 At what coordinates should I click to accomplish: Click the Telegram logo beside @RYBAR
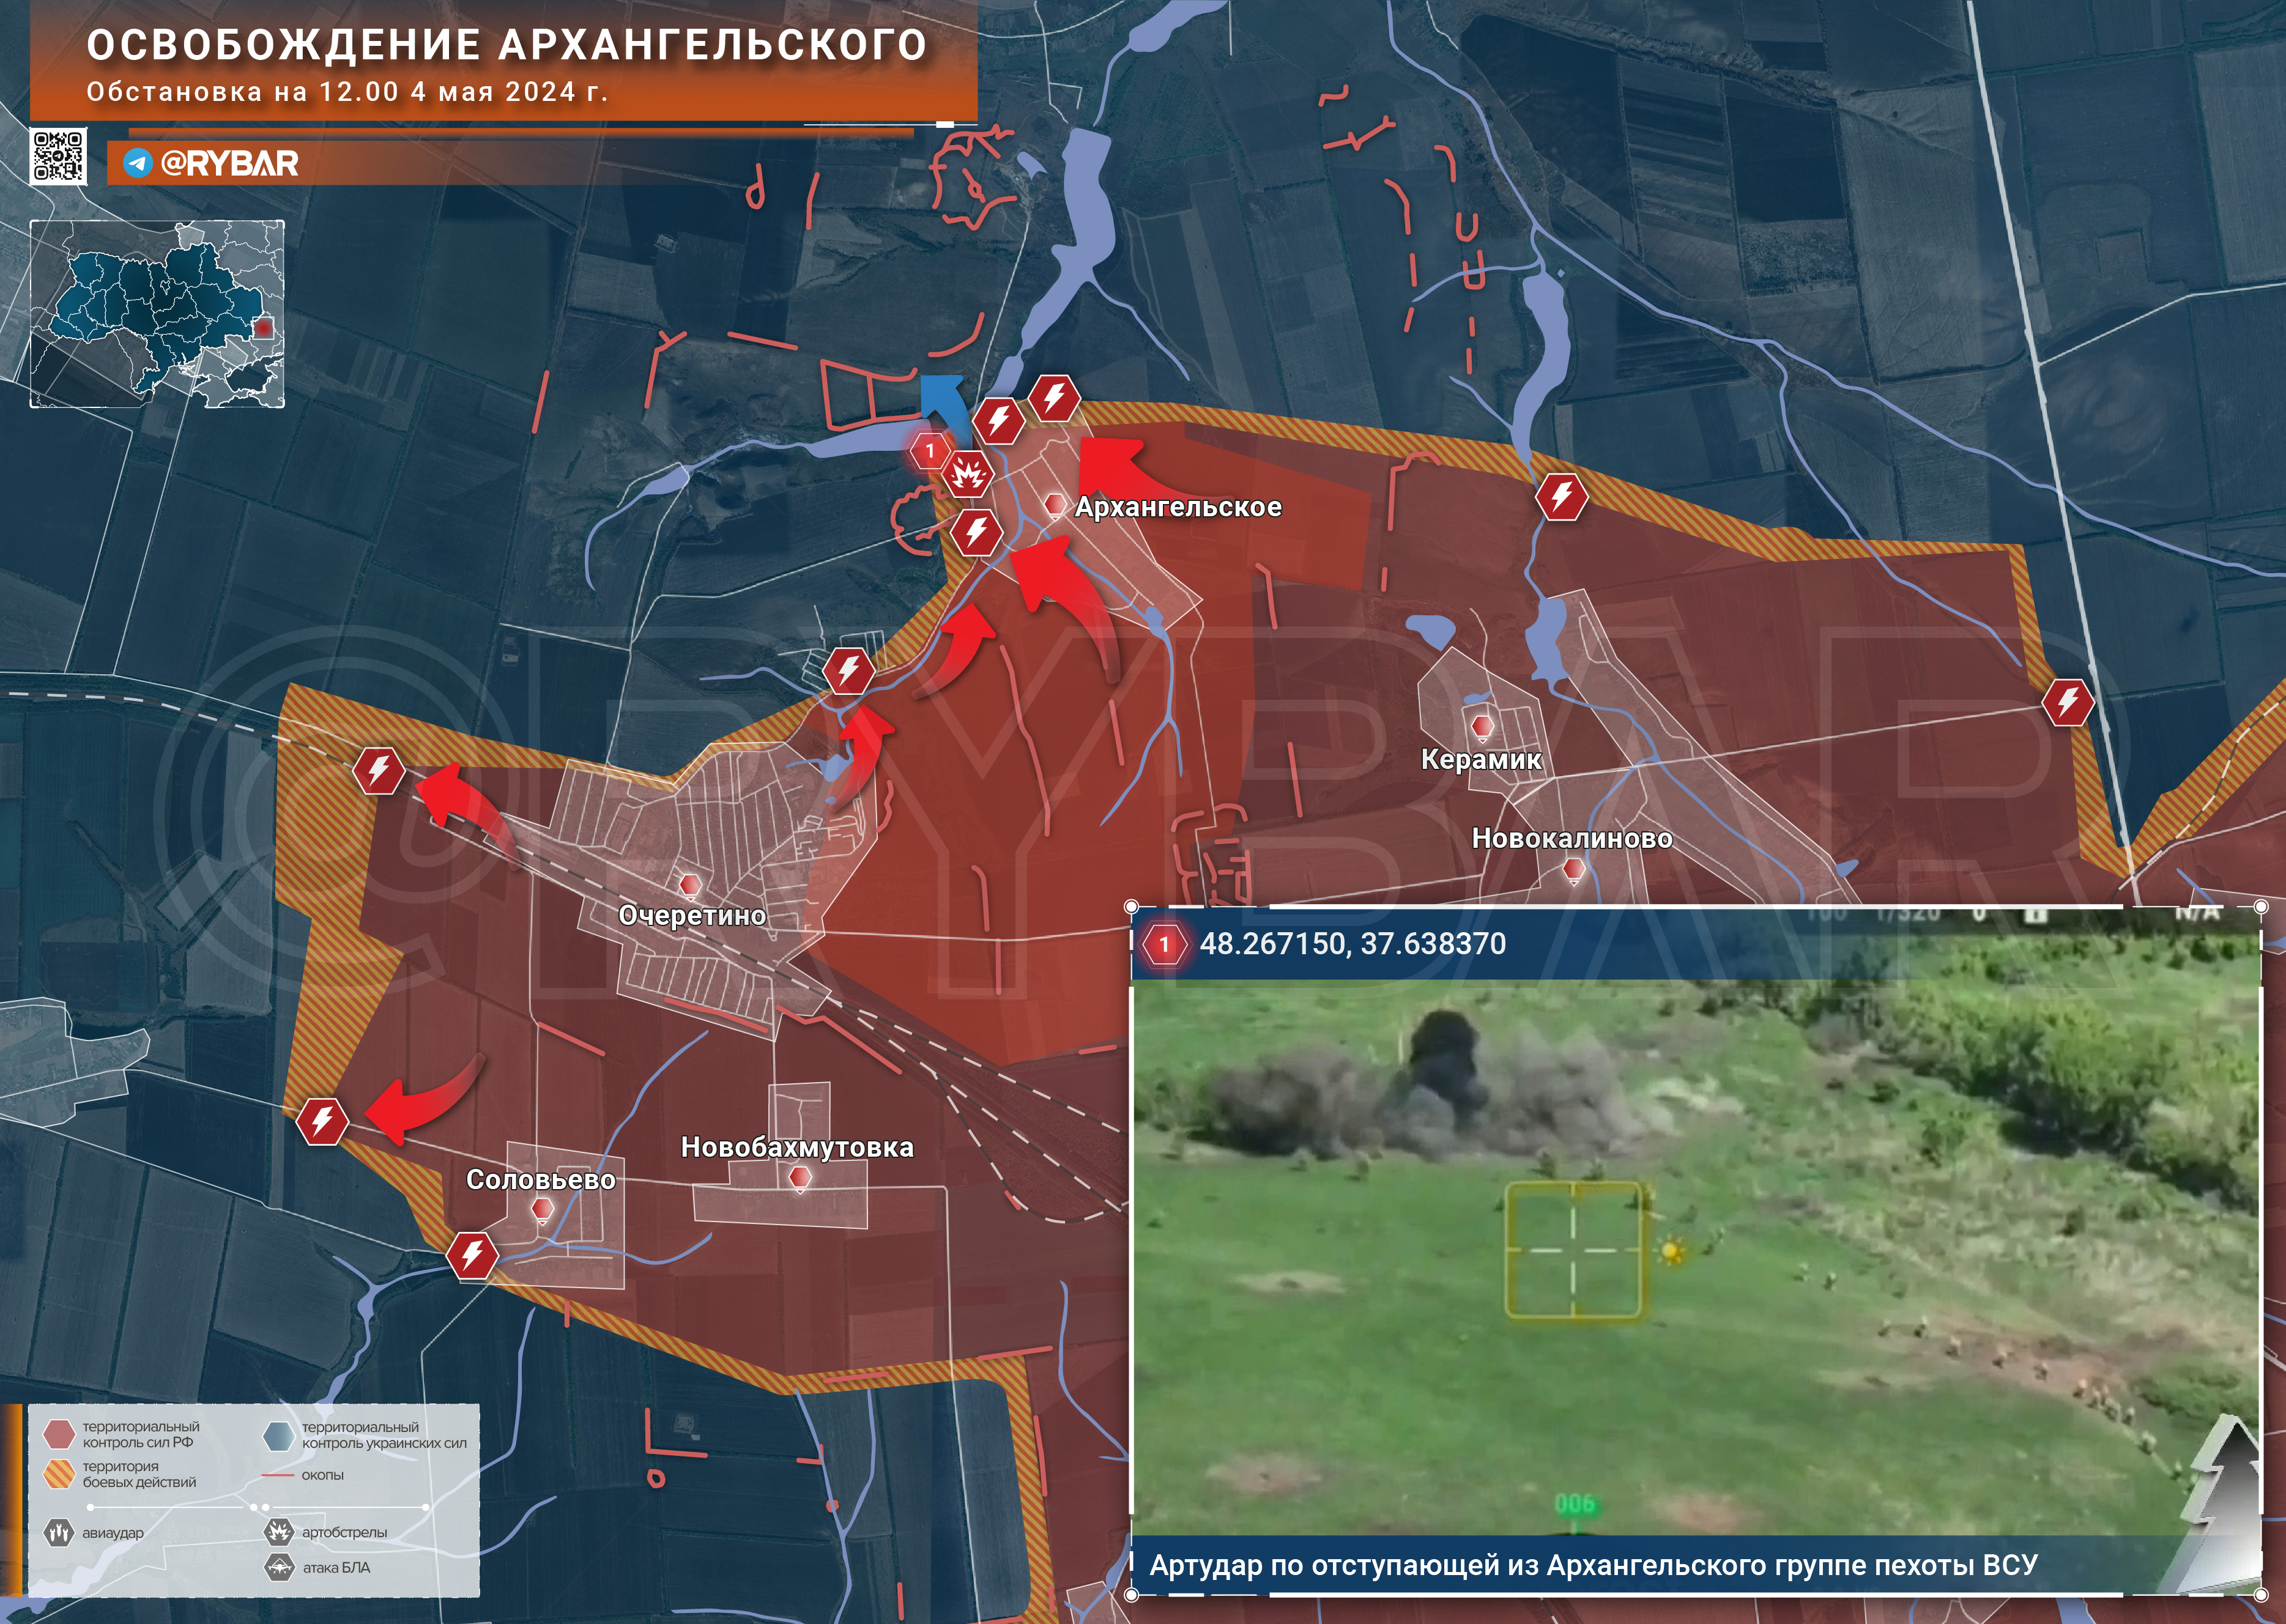(137, 163)
